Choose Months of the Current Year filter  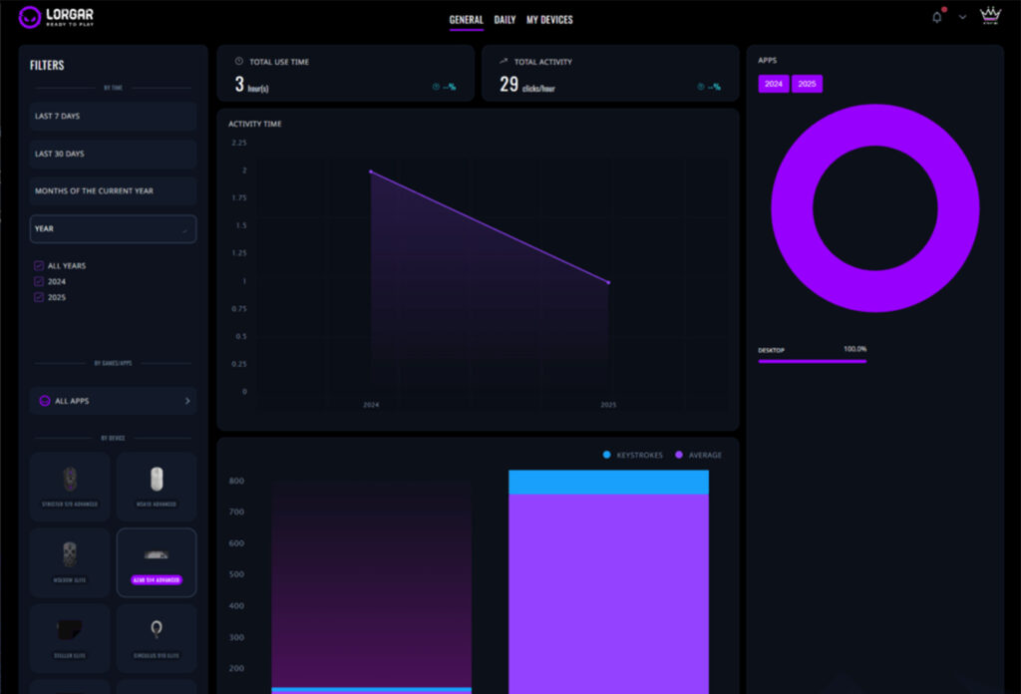coord(113,191)
